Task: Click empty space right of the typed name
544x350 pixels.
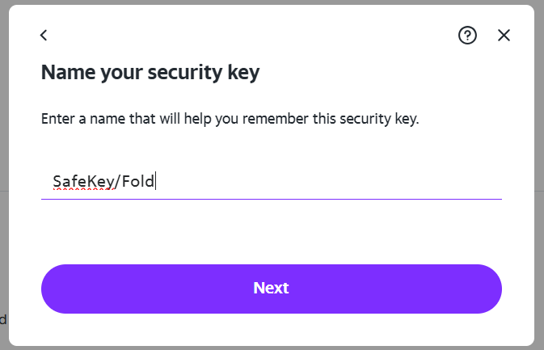Action: coord(323,181)
